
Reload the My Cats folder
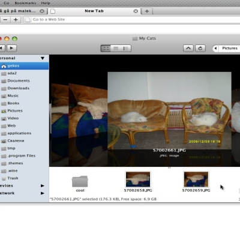(x=200, y=48)
